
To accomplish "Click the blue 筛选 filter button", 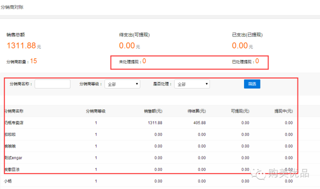I will (252, 84).
